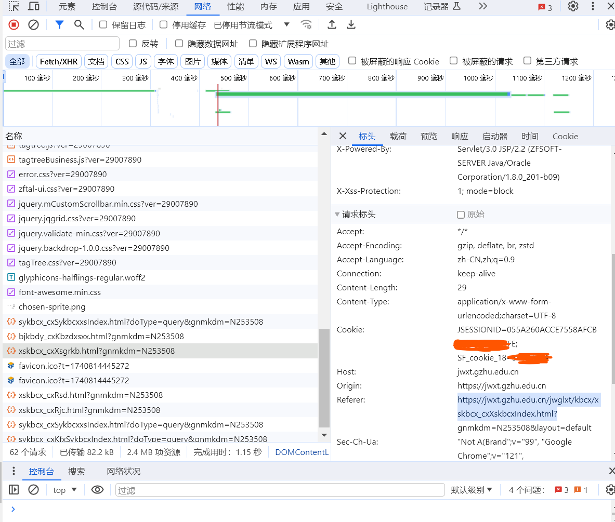Click the record network log button

[x=14, y=25]
